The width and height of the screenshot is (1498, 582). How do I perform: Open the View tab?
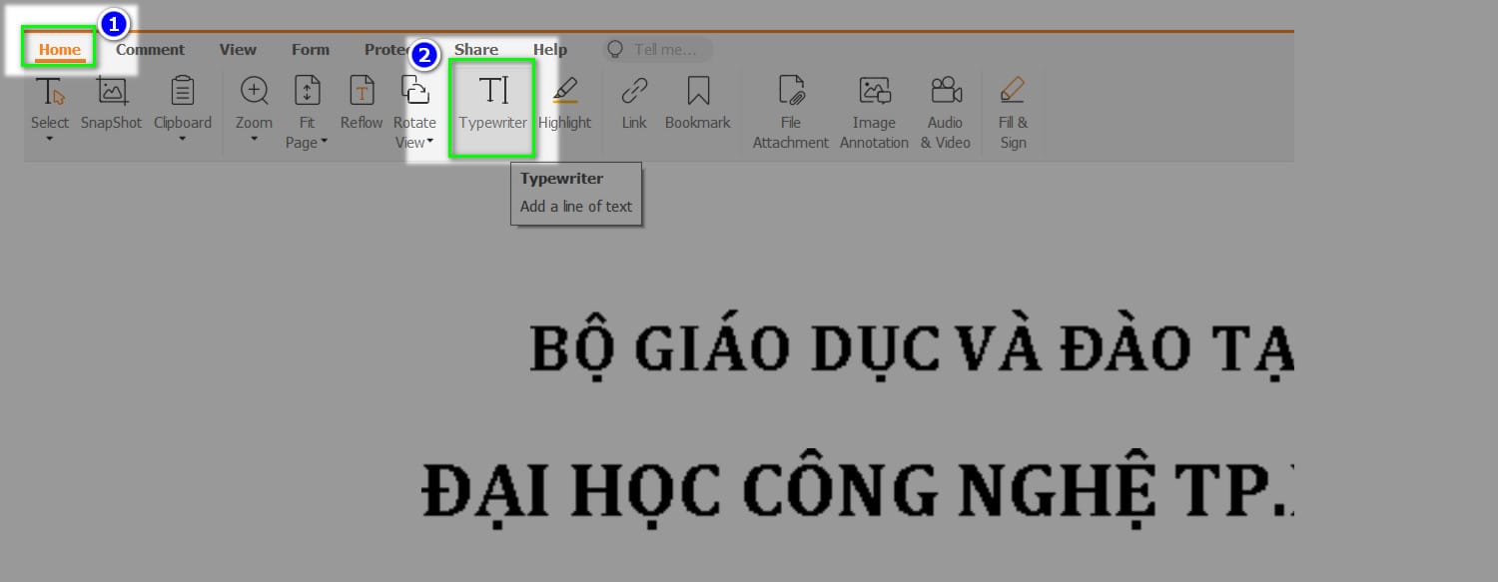[x=238, y=49]
